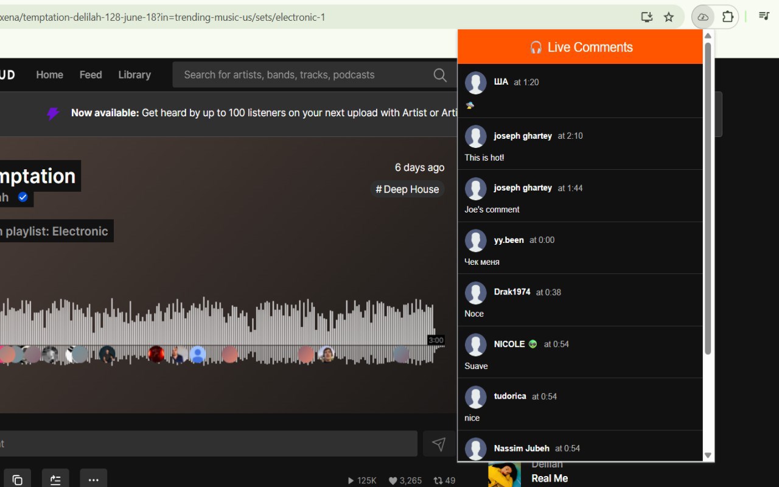Click the purple lightning bolt promo icon

(54, 113)
